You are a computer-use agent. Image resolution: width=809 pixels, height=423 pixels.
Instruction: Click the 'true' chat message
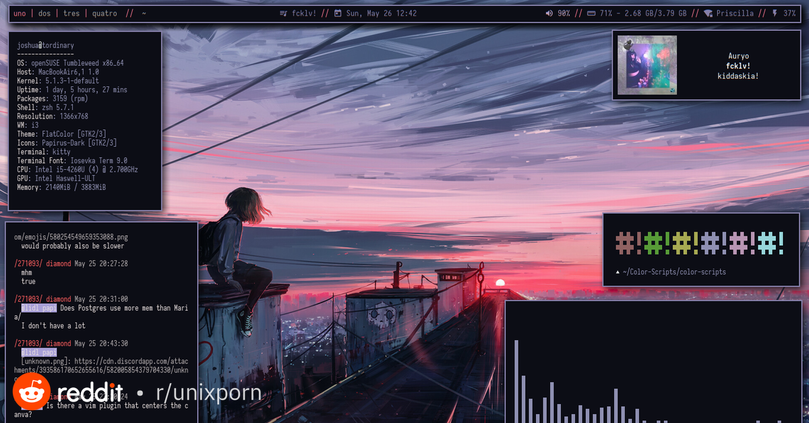coord(28,281)
